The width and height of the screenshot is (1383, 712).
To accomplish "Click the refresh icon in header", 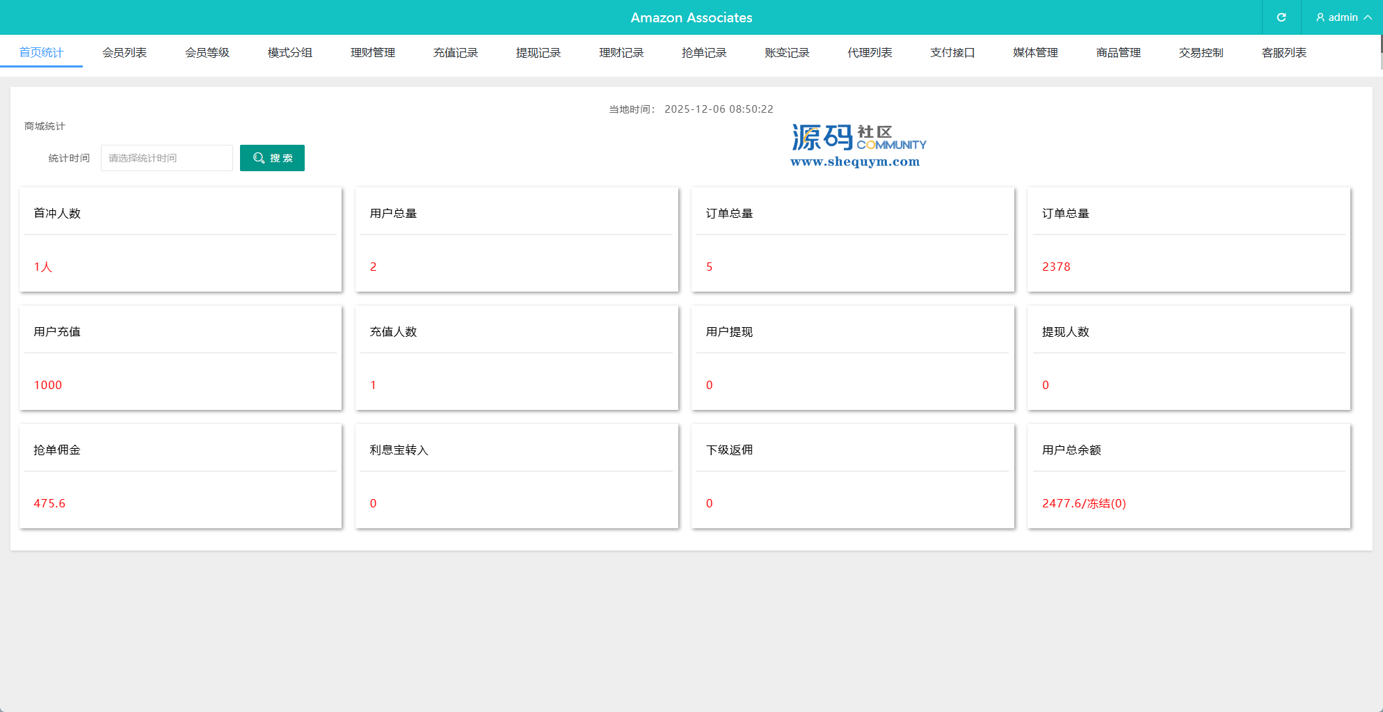I will 1281,17.
